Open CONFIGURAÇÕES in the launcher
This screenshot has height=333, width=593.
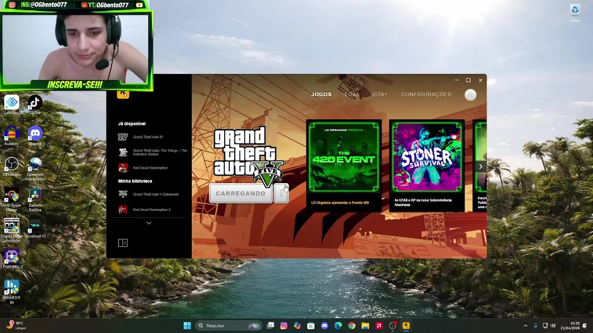click(426, 94)
